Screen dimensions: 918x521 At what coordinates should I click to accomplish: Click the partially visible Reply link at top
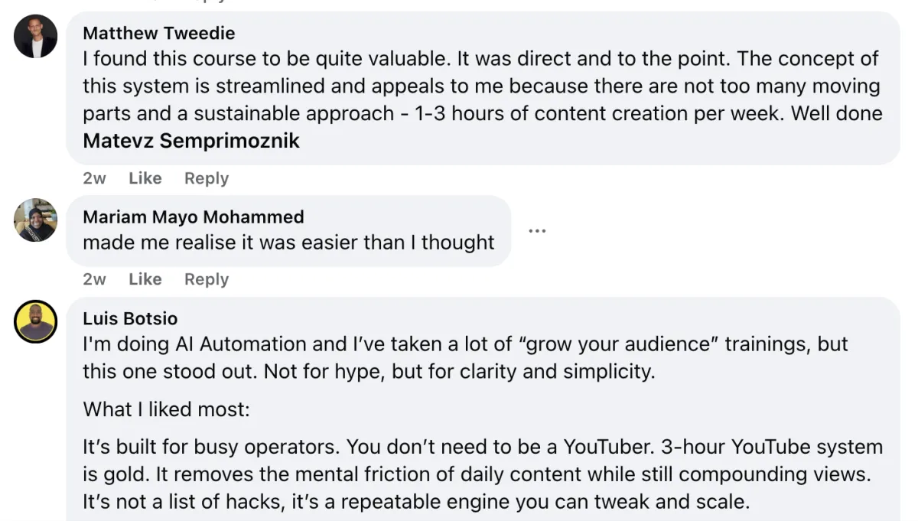(x=207, y=2)
